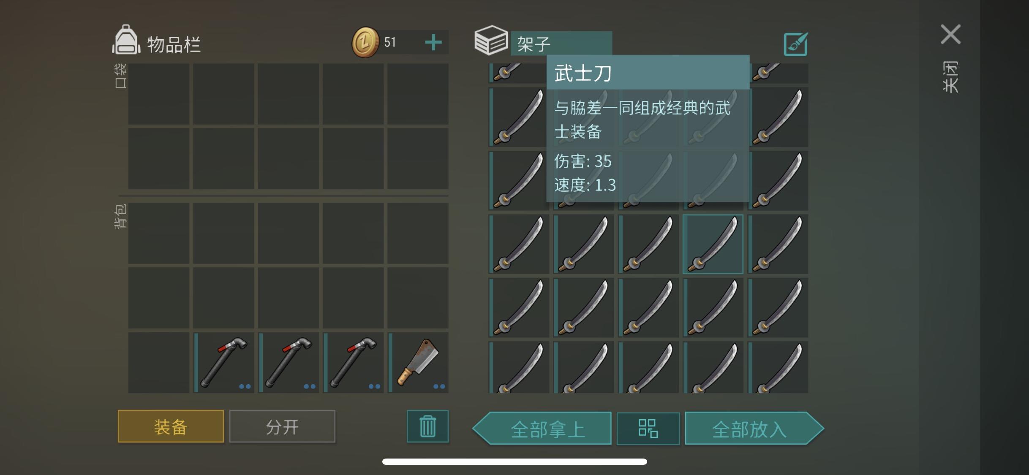Screen dimensions: 1029x475
Task: Select the third crowbar in backpack
Action: click(354, 363)
